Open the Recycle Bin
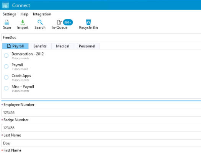 (88, 22)
